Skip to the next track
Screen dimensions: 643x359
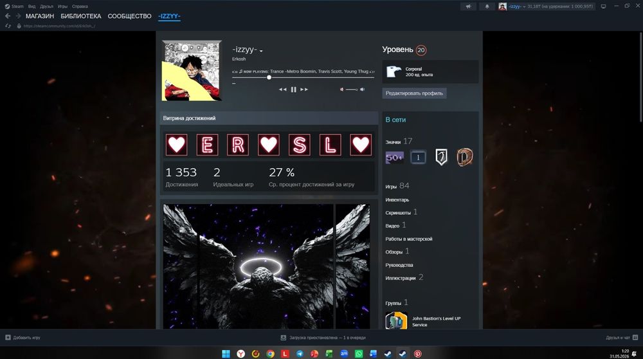tap(304, 89)
